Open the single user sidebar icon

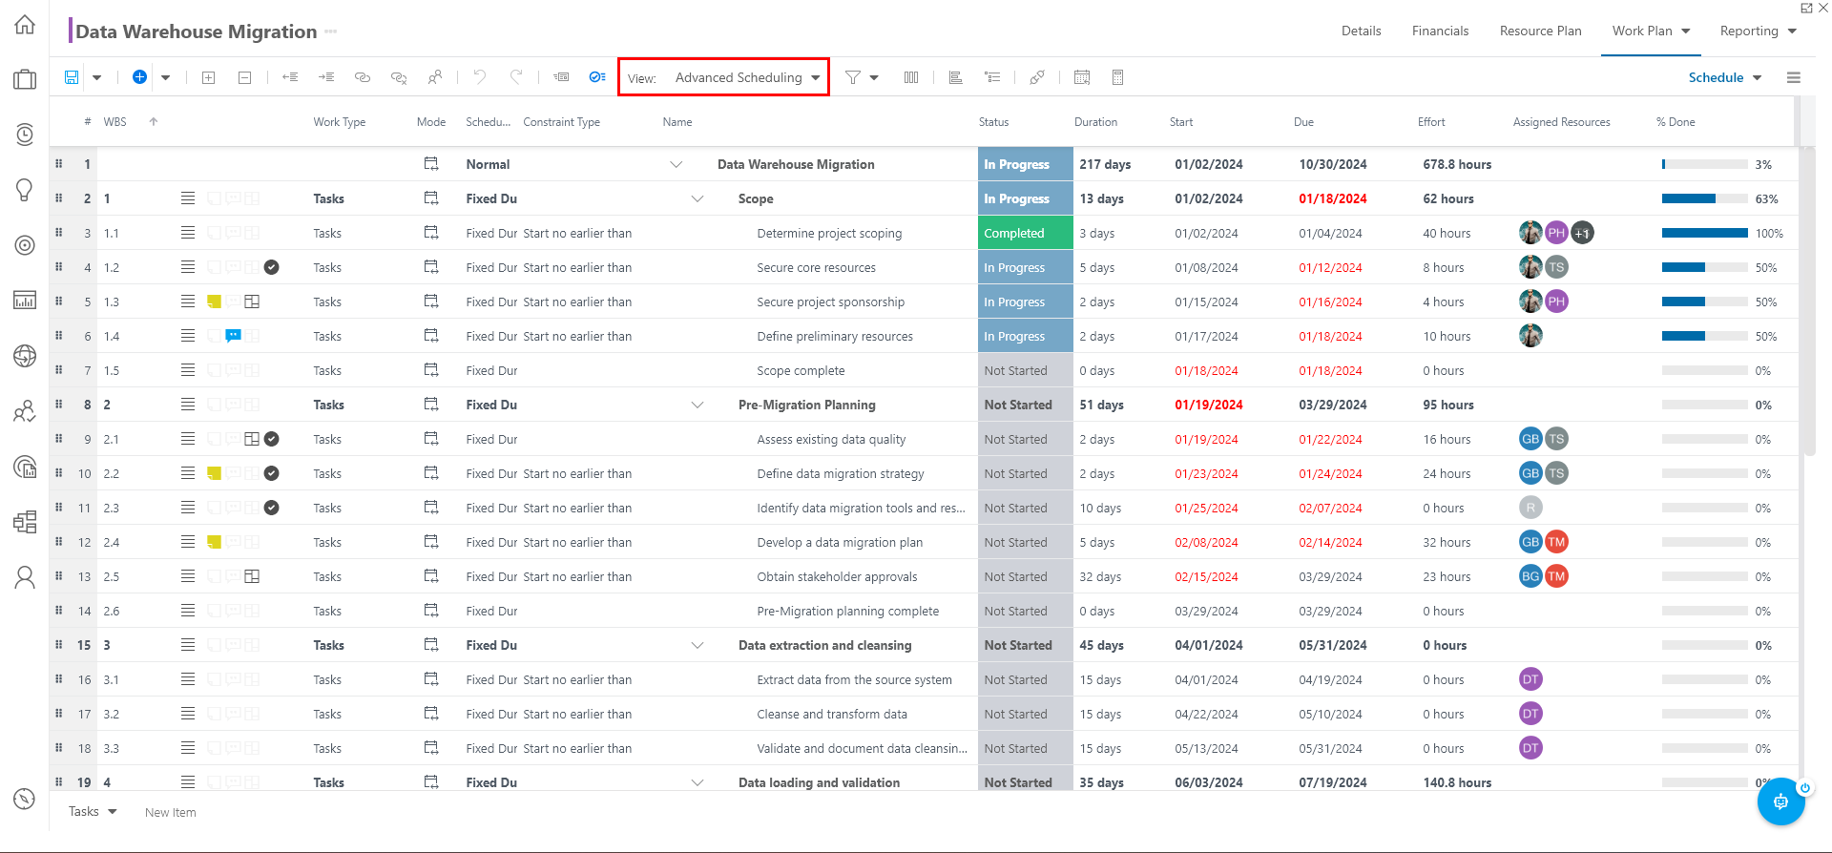click(x=25, y=577)
